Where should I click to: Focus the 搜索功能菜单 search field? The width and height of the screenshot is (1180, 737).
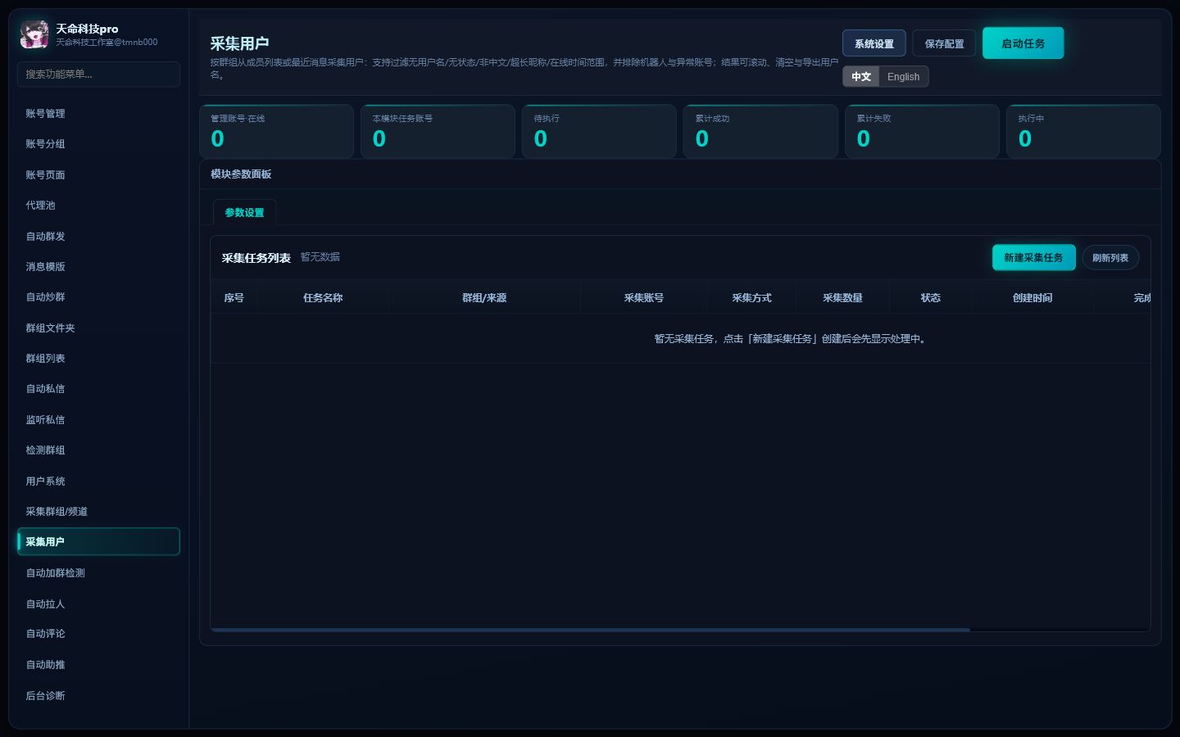tap(98, 74)
